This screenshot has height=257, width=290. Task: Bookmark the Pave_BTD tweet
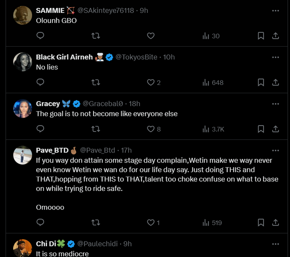click(261, 223)
